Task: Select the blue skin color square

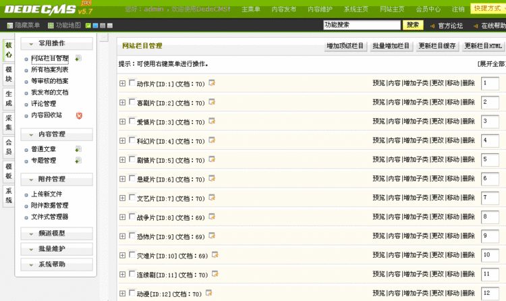Action: click(95, 26)
